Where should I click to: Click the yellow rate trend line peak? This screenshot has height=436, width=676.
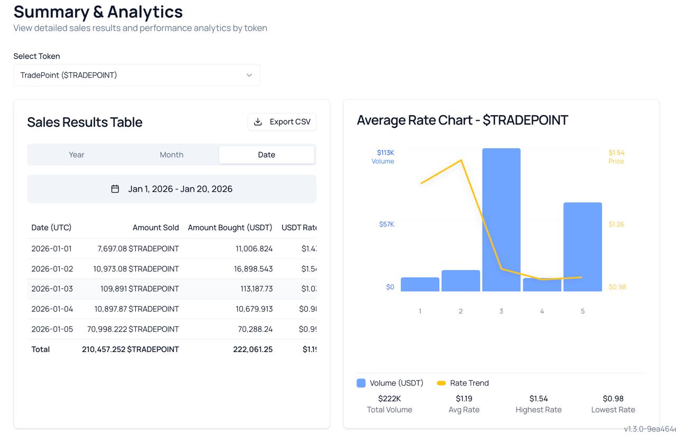tap(461, 160)
